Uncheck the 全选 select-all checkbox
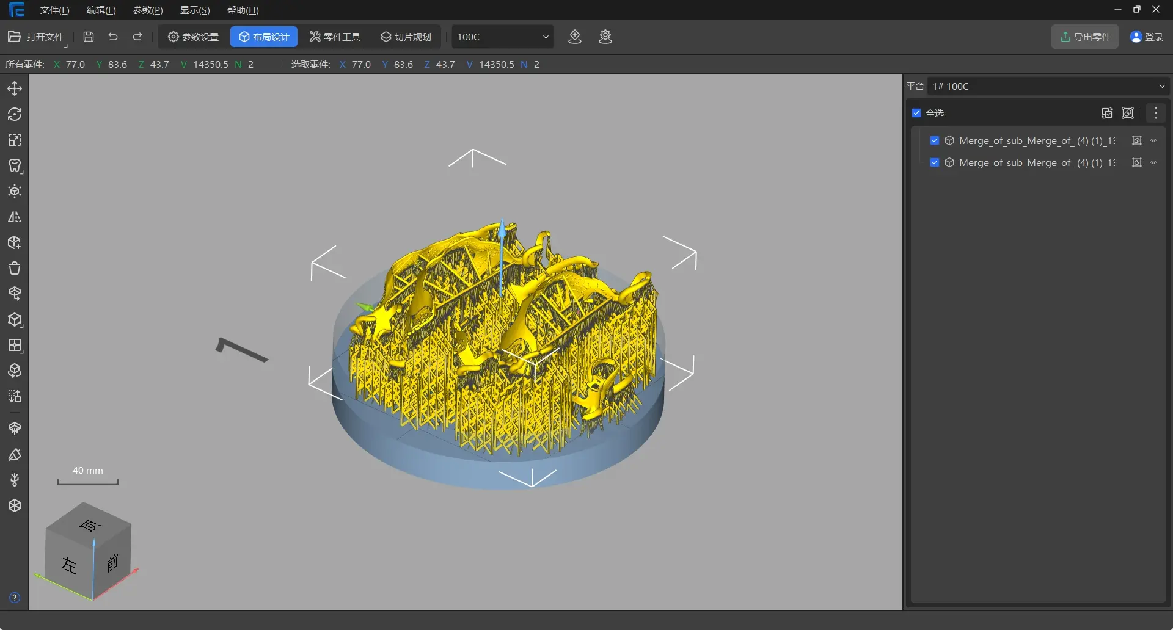The height and width of the screenshot is (630, 1173). coord(916,113)
